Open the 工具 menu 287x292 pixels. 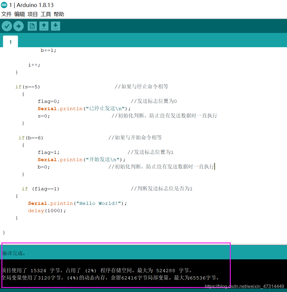pyautogui.click(x=46, y=14)
